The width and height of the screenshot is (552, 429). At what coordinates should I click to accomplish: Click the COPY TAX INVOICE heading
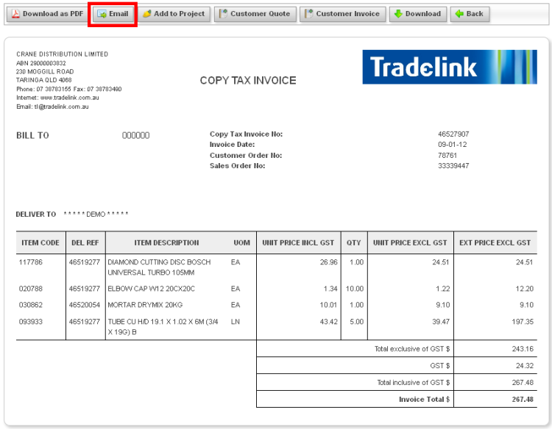pyautogui.click(x=248, y=81)
